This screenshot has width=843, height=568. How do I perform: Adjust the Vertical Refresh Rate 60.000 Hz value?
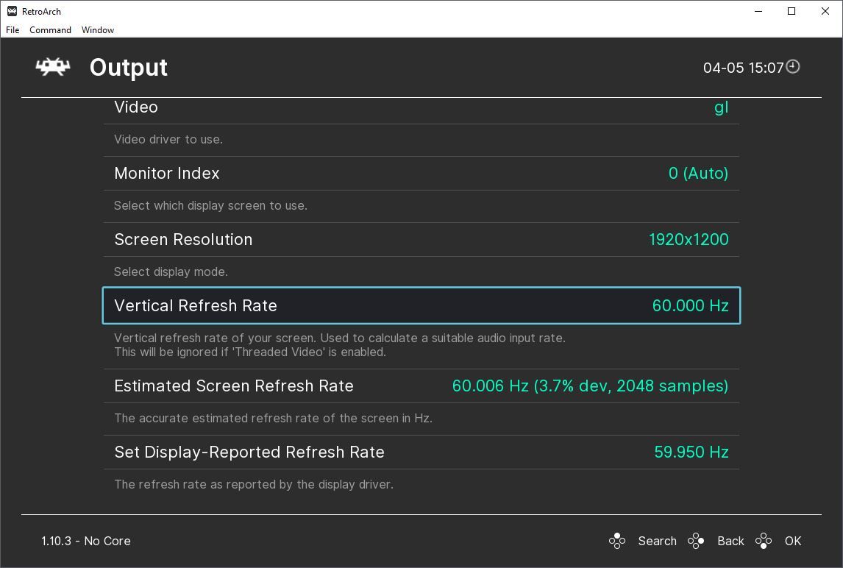pos(690,306)
